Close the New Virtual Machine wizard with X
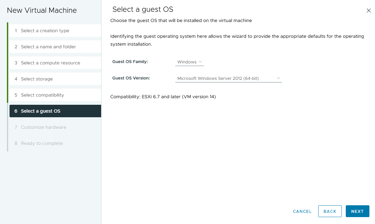The width and height of the screenshot is (375, 224). click(368, 11)
